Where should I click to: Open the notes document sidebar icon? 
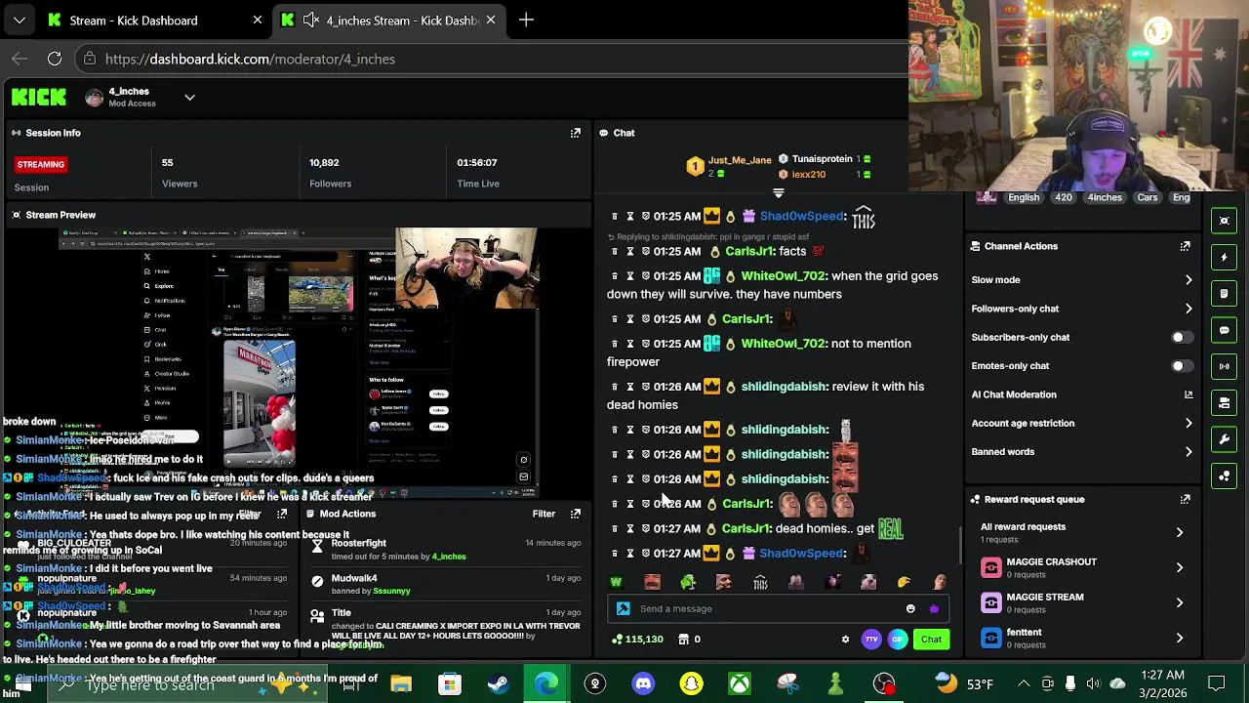pos(1225,293)
